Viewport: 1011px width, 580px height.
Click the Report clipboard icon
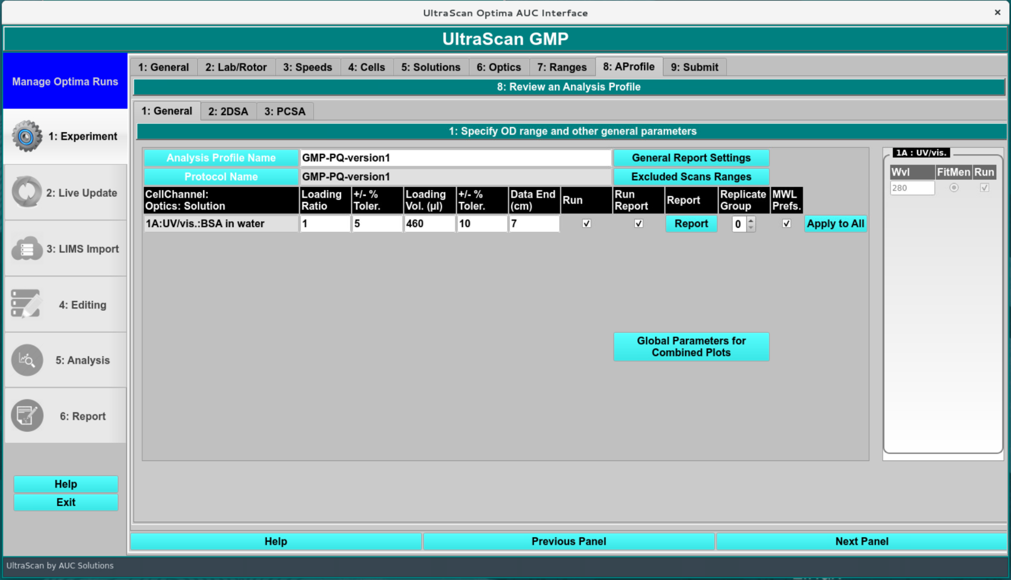(x=27, y=416)
